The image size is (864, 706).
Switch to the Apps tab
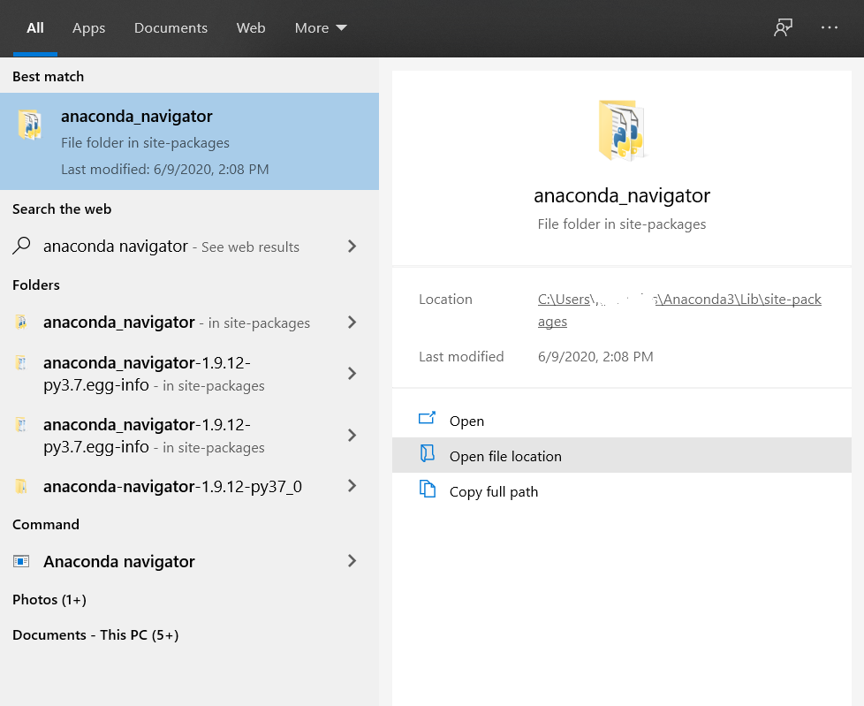pyautogui.click(x=88, y=28)
